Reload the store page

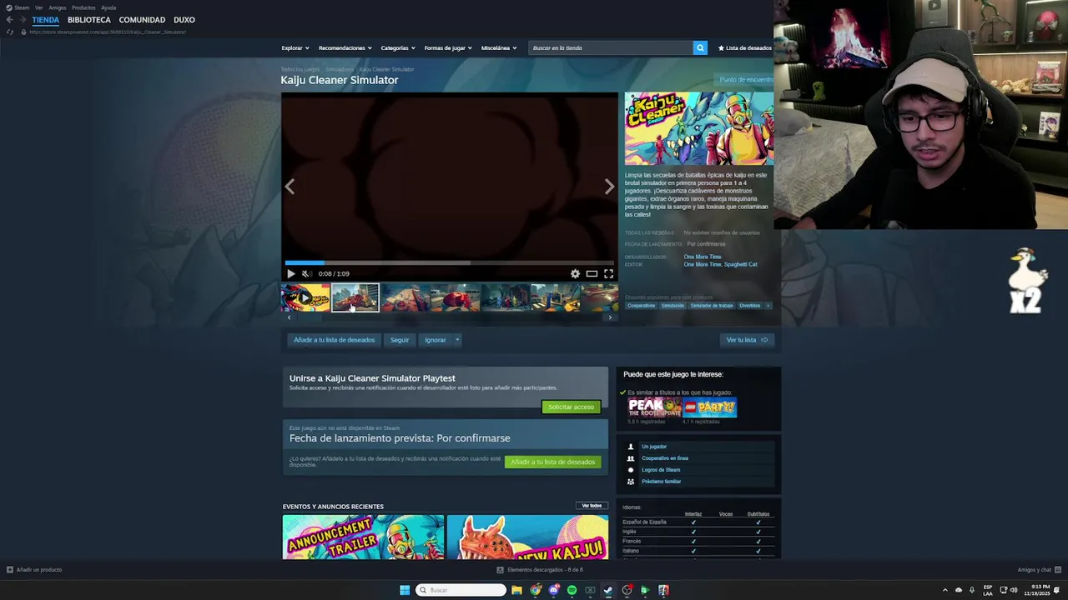10,32
